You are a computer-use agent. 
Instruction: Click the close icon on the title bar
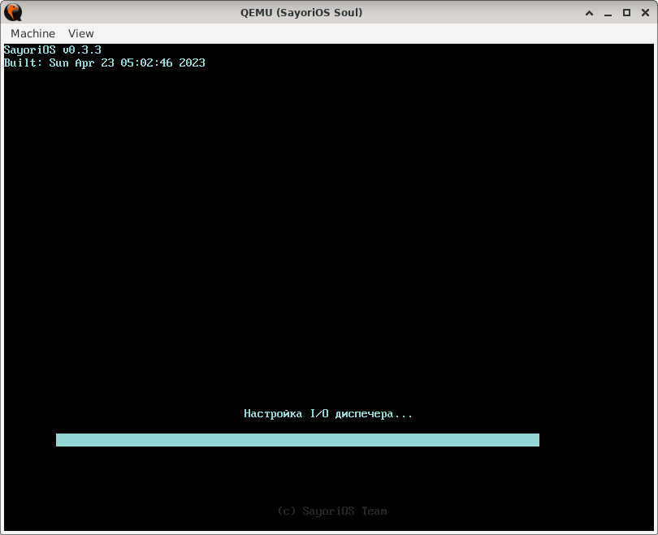(x=645, y=12)
